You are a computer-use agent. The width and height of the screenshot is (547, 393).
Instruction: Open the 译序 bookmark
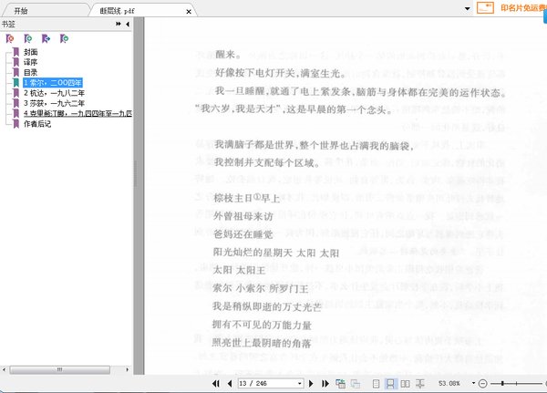(x=30, y=62)
